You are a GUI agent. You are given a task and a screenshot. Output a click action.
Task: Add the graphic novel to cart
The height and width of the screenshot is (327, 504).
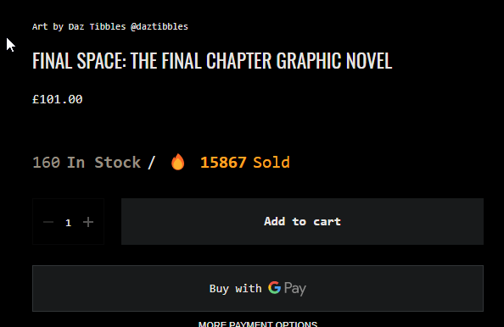point(302,221)
